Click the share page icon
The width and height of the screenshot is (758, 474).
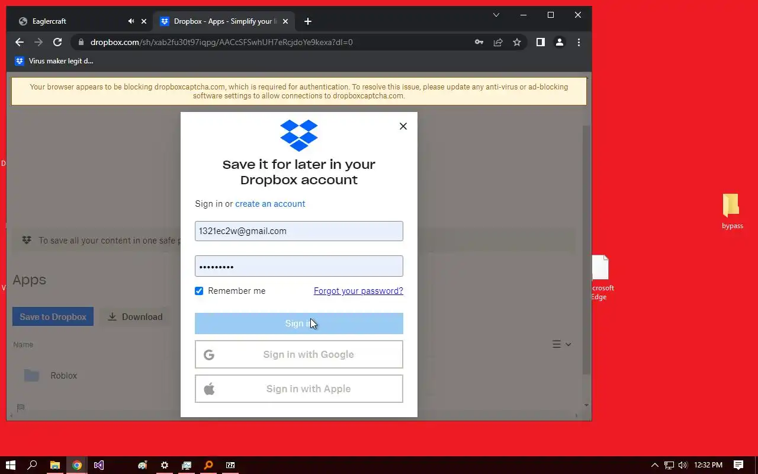[x=498, y=42]
